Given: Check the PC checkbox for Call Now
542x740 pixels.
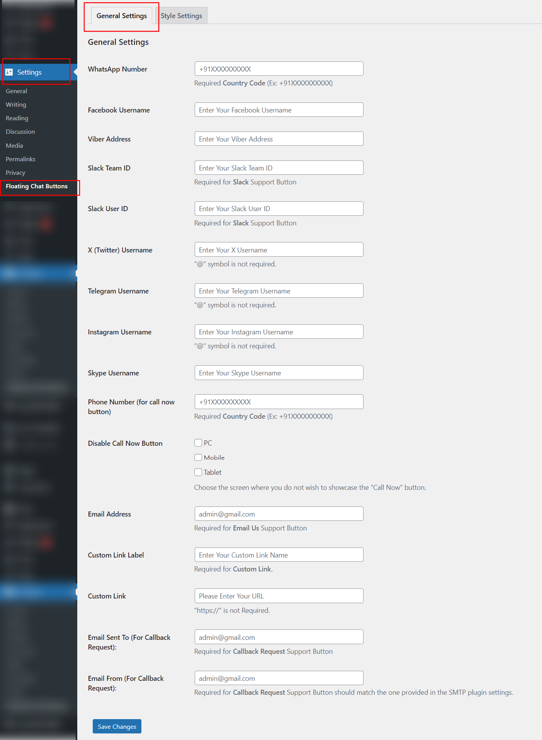Looking at the screenshot, I should (x=198, y=443).
